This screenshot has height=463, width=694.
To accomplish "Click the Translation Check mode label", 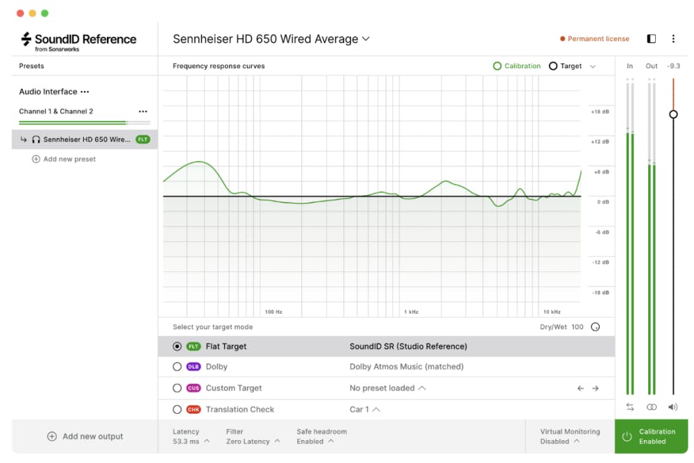I will [x=240, y=410].
